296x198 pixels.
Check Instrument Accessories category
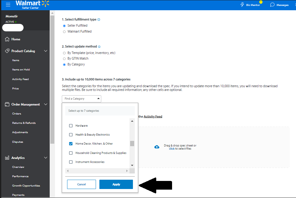pyautogui.click(x=71, y=162)
